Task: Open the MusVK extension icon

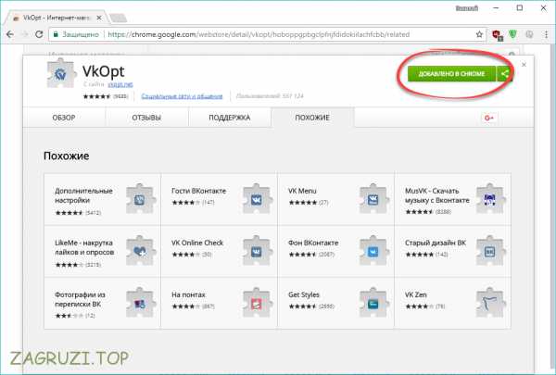Action: [491, 199]
